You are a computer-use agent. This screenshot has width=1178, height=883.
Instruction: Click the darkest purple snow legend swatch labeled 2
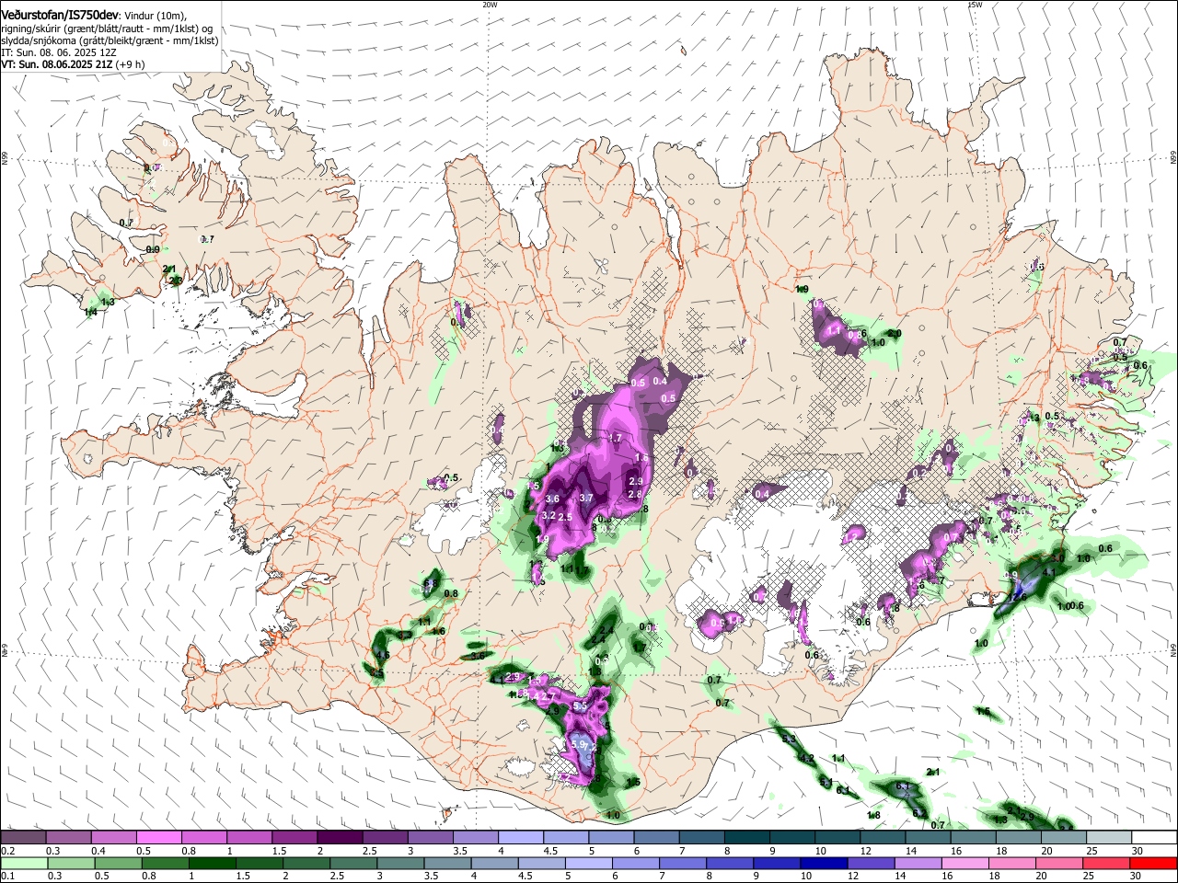coord(339,838)
